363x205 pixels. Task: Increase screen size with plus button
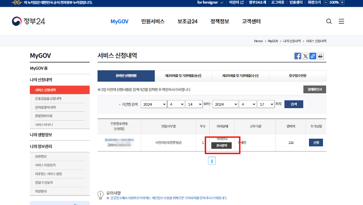tap(342, 2)
